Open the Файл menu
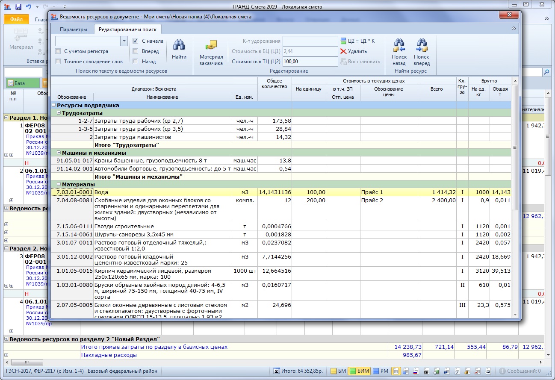Image resolution: width=555 pixels, height=380 pixels. pyautogui.click(x=16, y=20)
